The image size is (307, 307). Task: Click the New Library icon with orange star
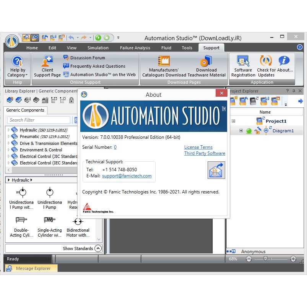pyautogui.click(x=10, y=100)
